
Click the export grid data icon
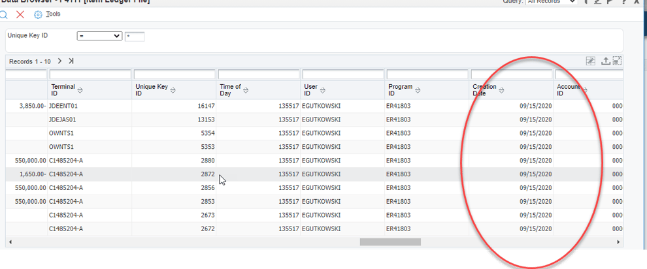605,61
